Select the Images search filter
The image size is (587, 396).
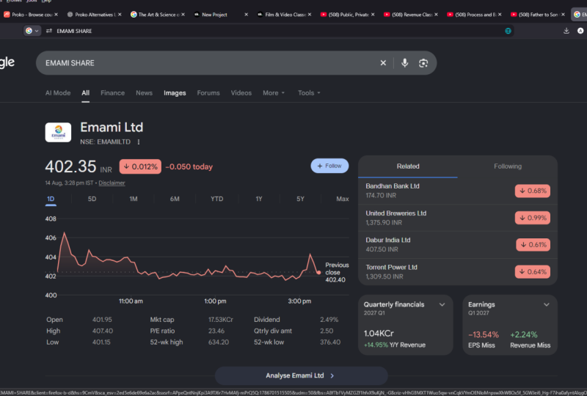click(x=175, y=93)
